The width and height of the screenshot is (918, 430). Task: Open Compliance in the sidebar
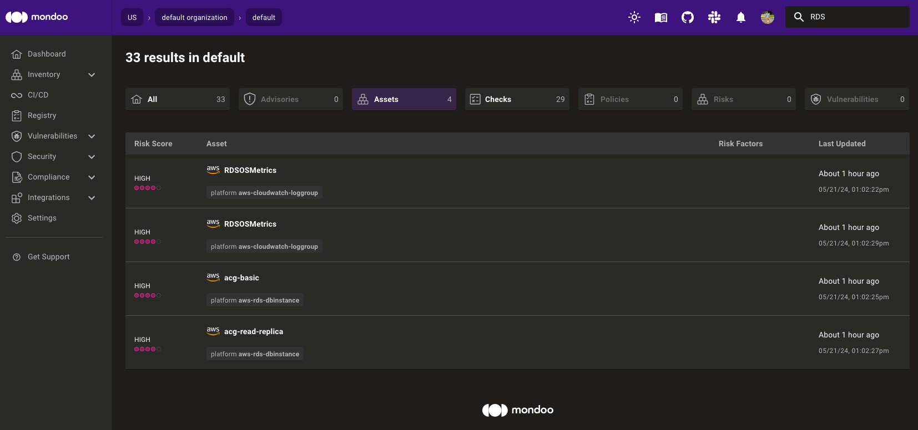49,177
